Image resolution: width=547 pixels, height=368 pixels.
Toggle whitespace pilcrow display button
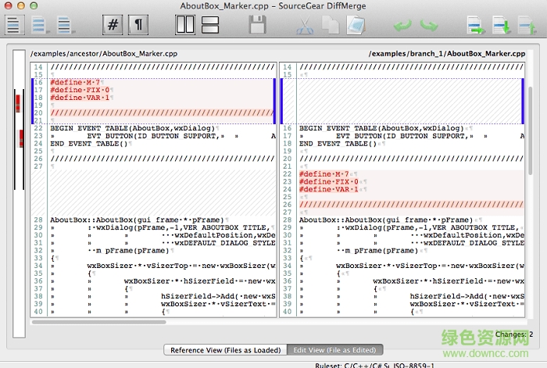[x=138, y=25]
